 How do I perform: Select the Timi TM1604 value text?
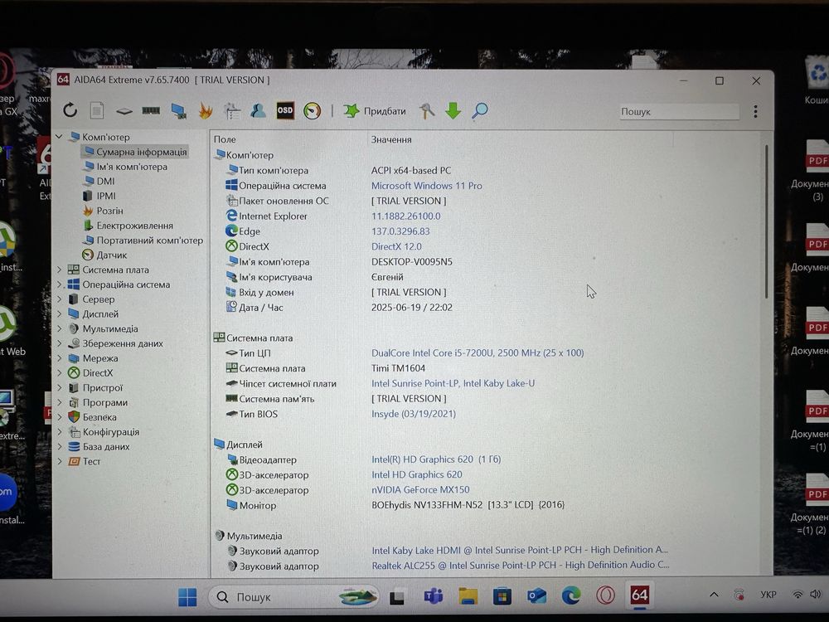[398, 368]
